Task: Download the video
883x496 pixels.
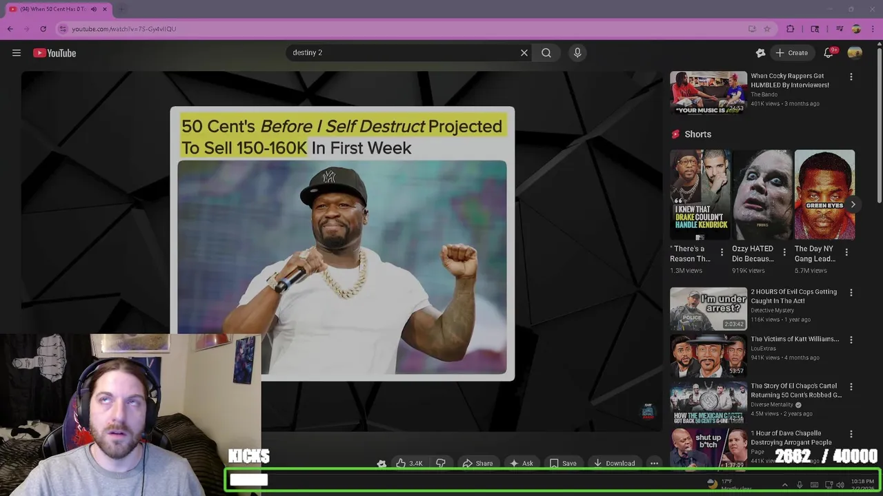Action: click(614, 464)
